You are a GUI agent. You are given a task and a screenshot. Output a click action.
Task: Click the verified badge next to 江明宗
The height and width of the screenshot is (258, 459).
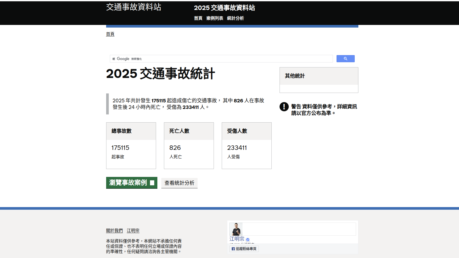coord(248,239)
